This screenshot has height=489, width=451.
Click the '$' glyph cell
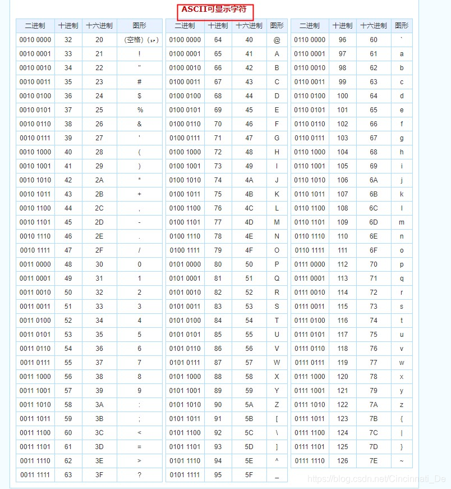140,96
